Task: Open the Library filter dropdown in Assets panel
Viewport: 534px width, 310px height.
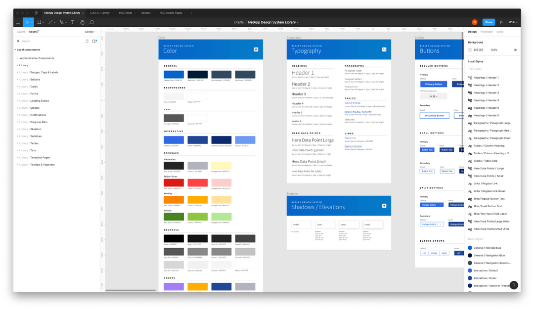Action: pyautogui.click(x=90, y=31)
